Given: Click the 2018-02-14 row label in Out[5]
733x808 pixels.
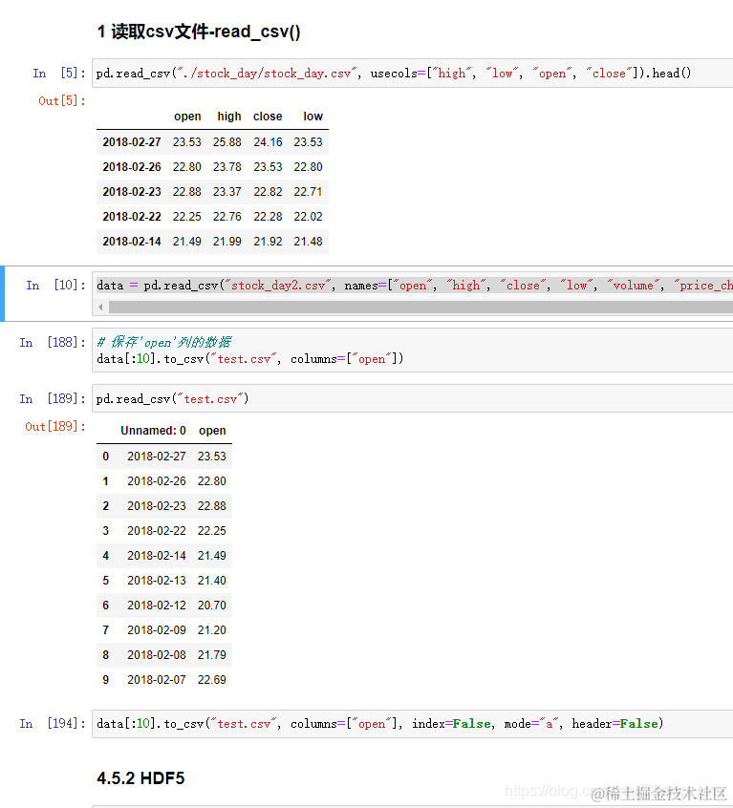Looking at the screenshot, I should (132, 242).
